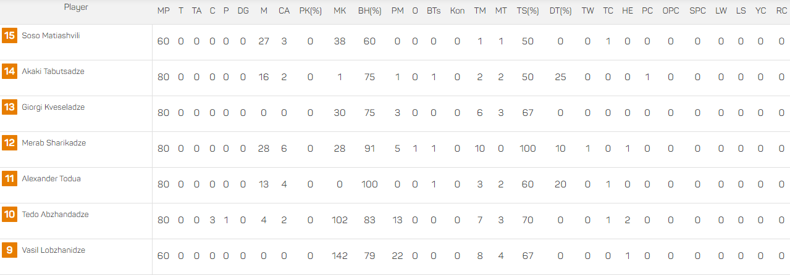
Task: Click the orange number 9 jersey badge
Action: click(x=9, y=250)
